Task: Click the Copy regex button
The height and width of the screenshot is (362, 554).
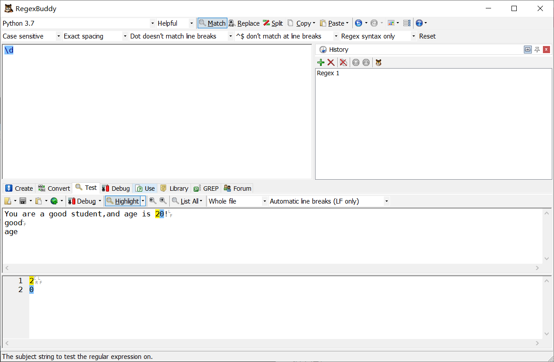Action: click(x=299, y=23)
